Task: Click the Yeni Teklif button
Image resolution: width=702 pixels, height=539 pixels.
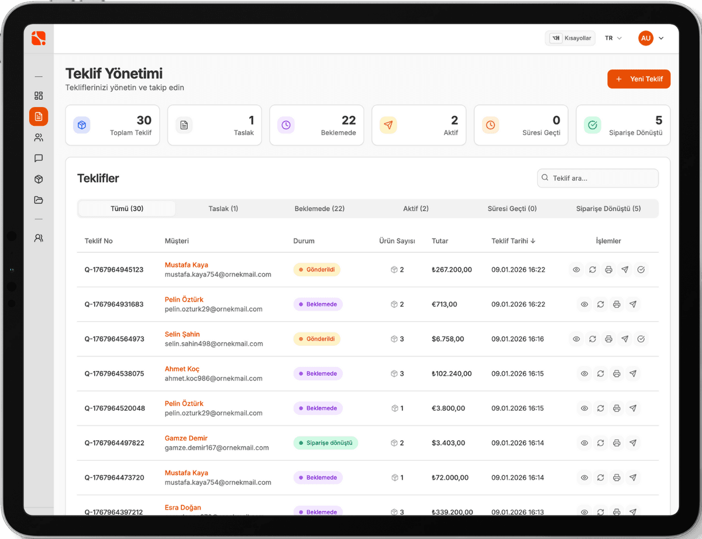Action: tap(639, 79)
